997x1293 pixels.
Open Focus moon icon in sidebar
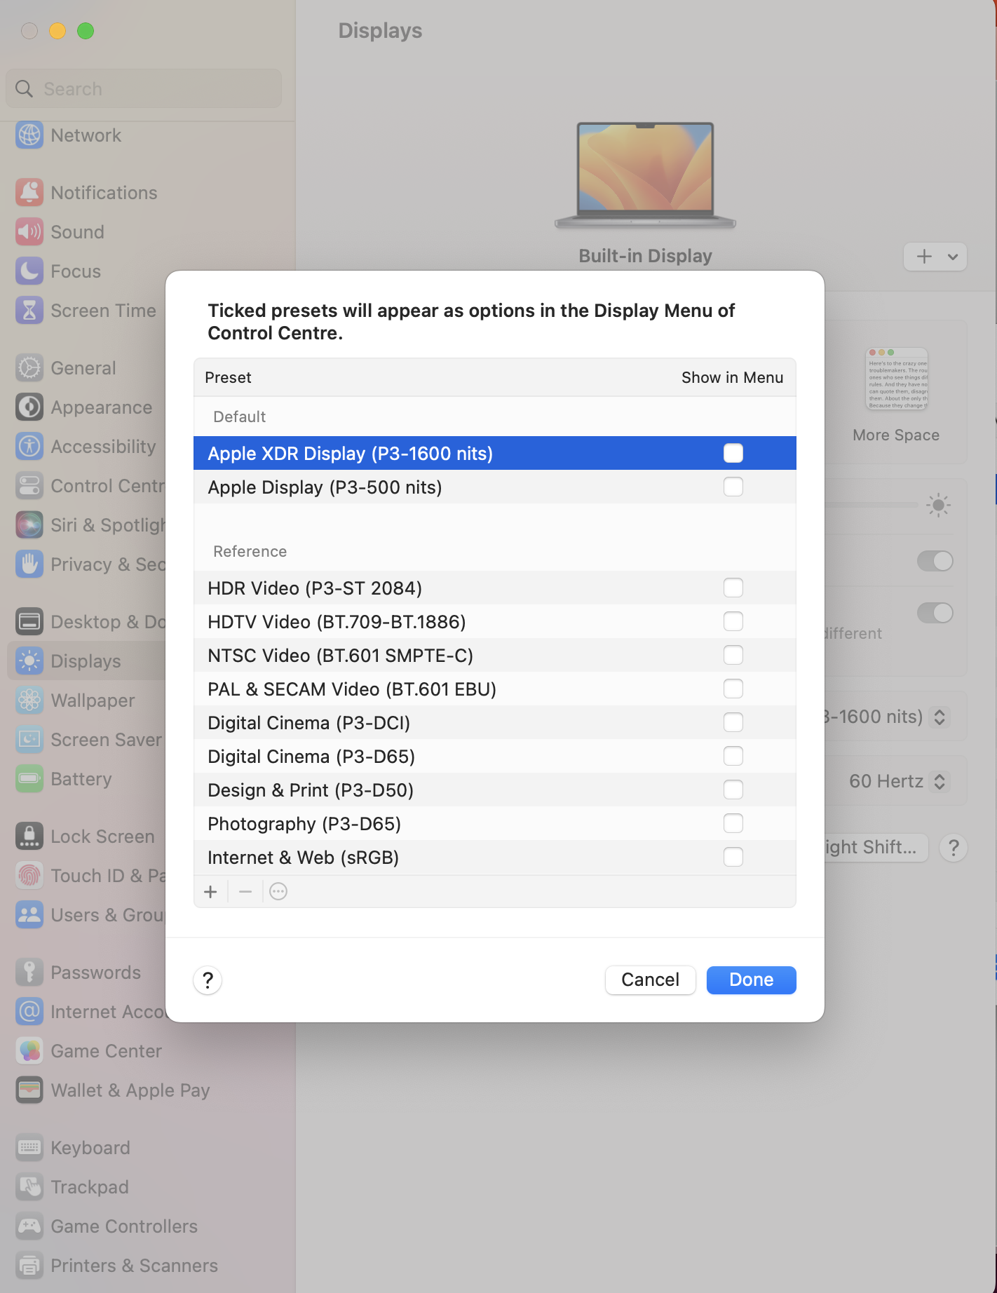(29, 271)
